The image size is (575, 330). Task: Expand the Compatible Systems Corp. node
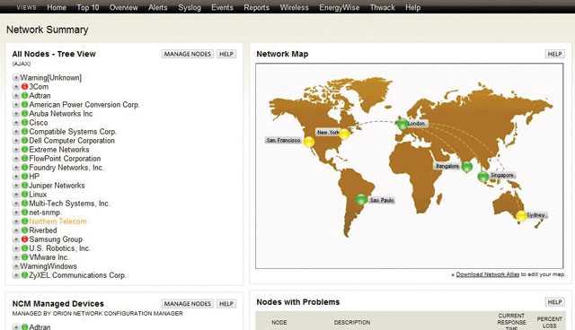16,131
